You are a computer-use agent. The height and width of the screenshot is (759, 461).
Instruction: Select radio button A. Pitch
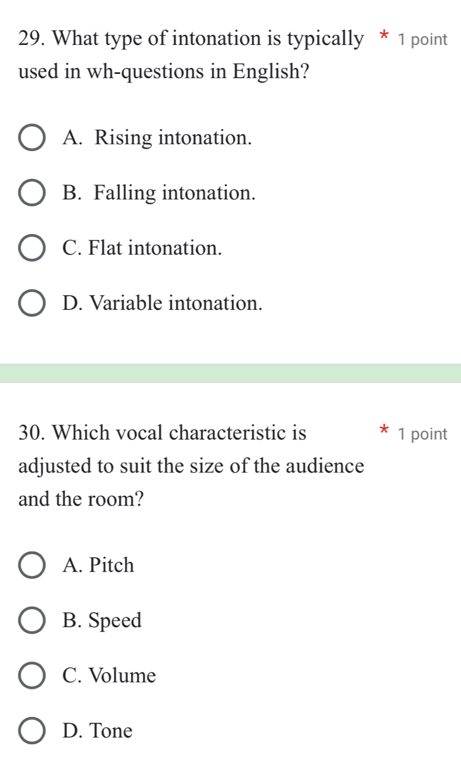[x=33, y=566]
